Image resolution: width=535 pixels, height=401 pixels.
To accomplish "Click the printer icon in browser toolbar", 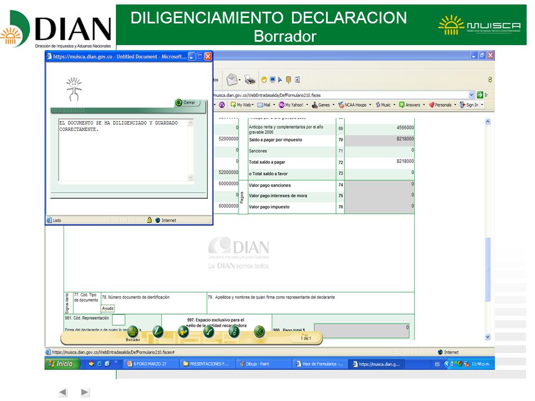I will pyautogui.click(x=250, y=80).
